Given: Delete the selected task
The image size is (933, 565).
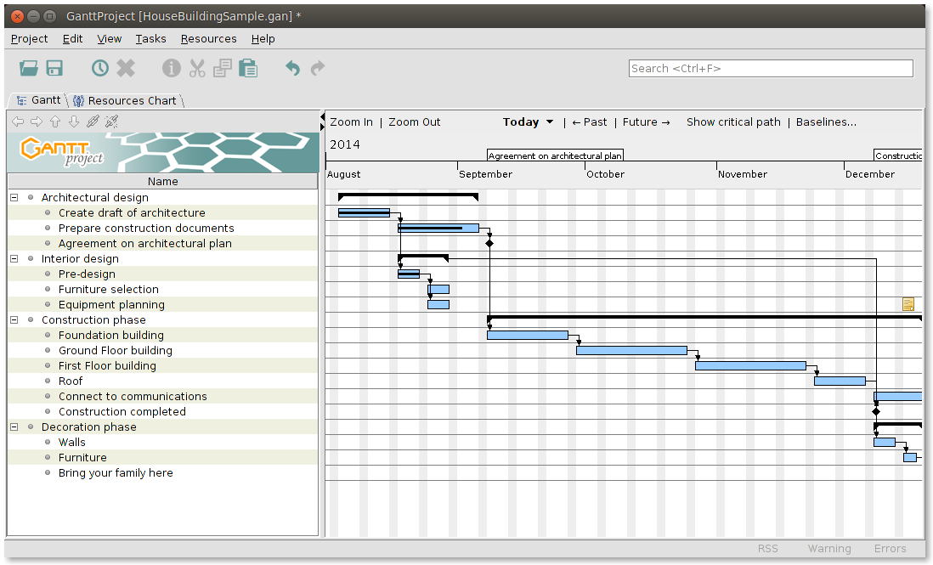Looking at the screenshot, I should [126, 68].
